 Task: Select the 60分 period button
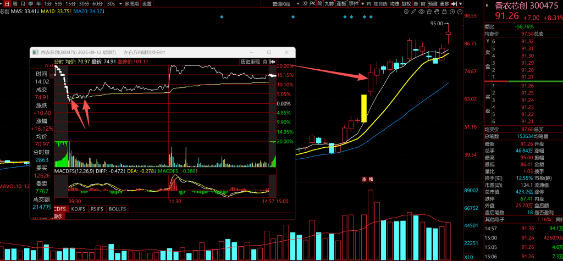[97, 3]
